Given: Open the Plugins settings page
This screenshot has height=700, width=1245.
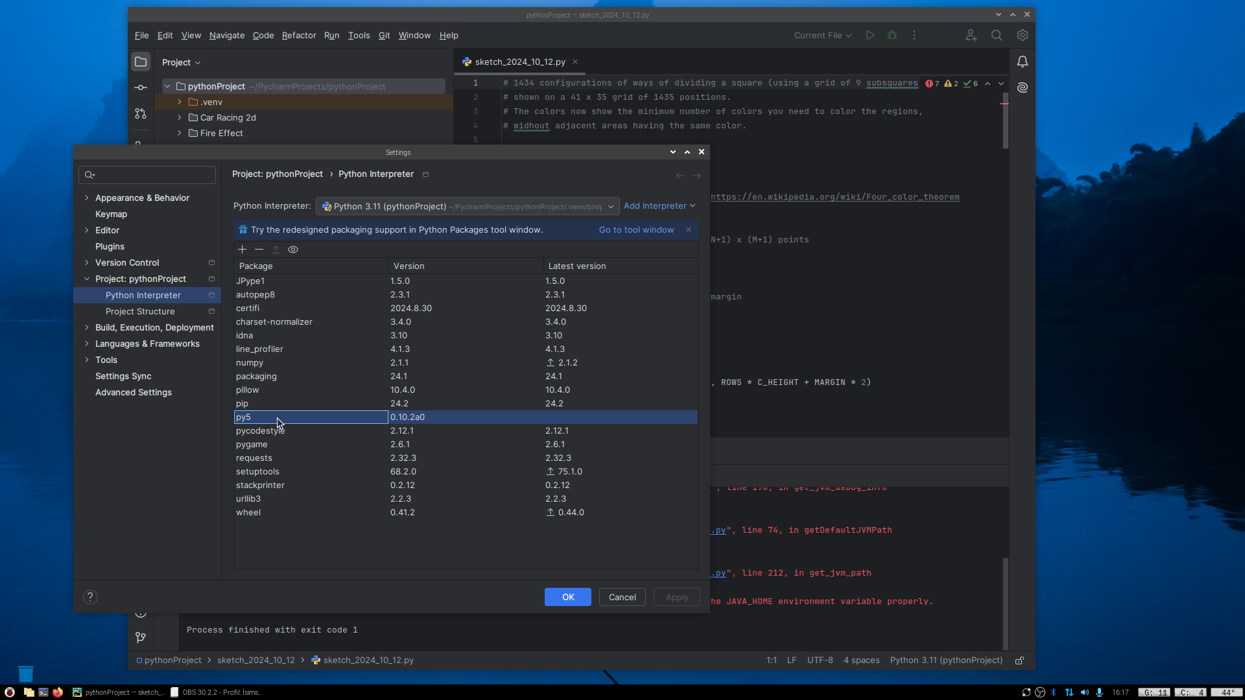Looking at the screenshot, I should coord(110,246).
